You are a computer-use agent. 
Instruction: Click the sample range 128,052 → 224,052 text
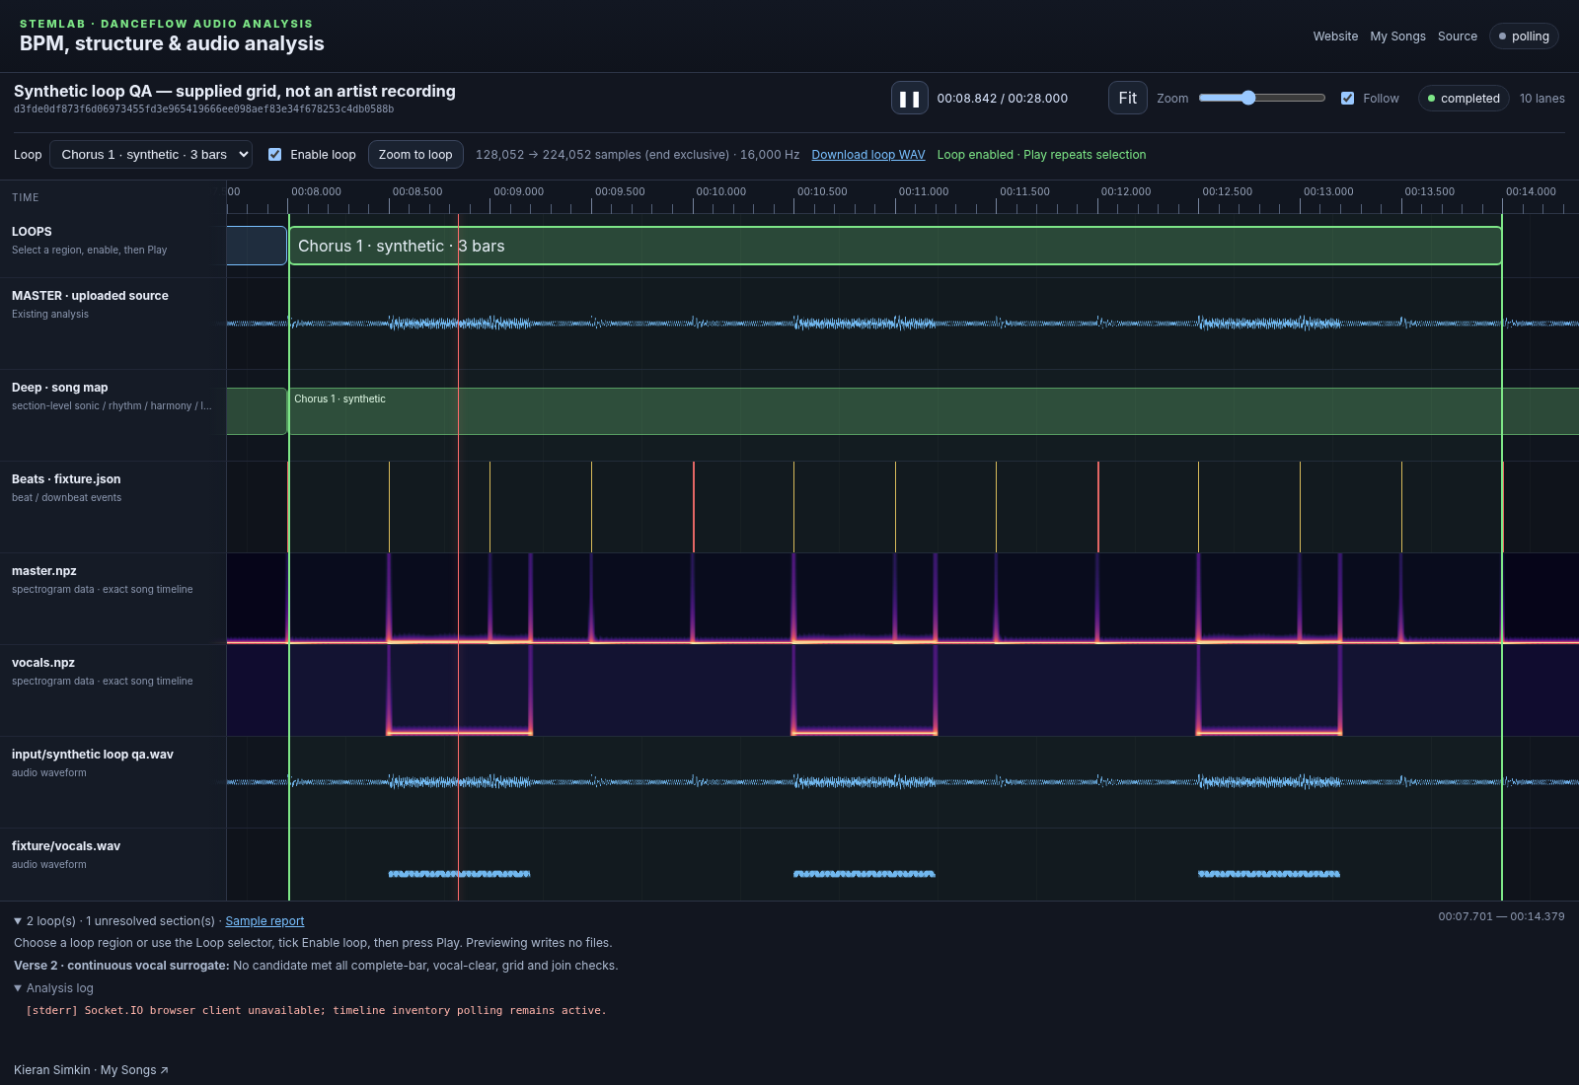pos(638,155)
